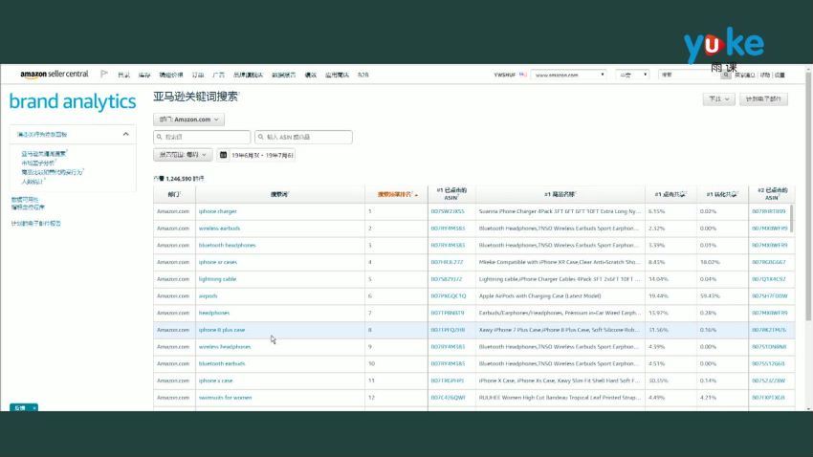
Task: Open the www.amazon.com marketplace dropdown
Action: pos(569,75)
